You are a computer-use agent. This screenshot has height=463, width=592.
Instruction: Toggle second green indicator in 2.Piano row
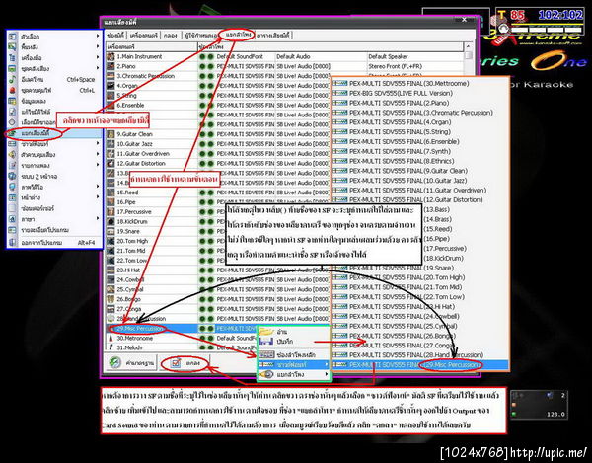click(210, 66)
